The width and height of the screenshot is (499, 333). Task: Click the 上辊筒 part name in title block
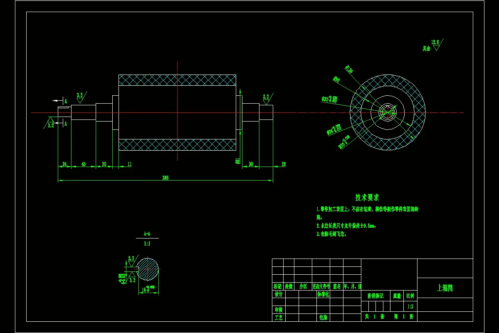click(445, 288)
